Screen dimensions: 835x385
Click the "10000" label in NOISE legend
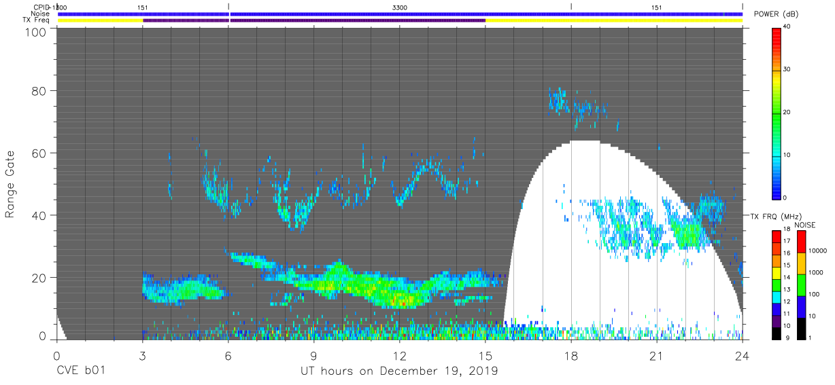point(819,251)
